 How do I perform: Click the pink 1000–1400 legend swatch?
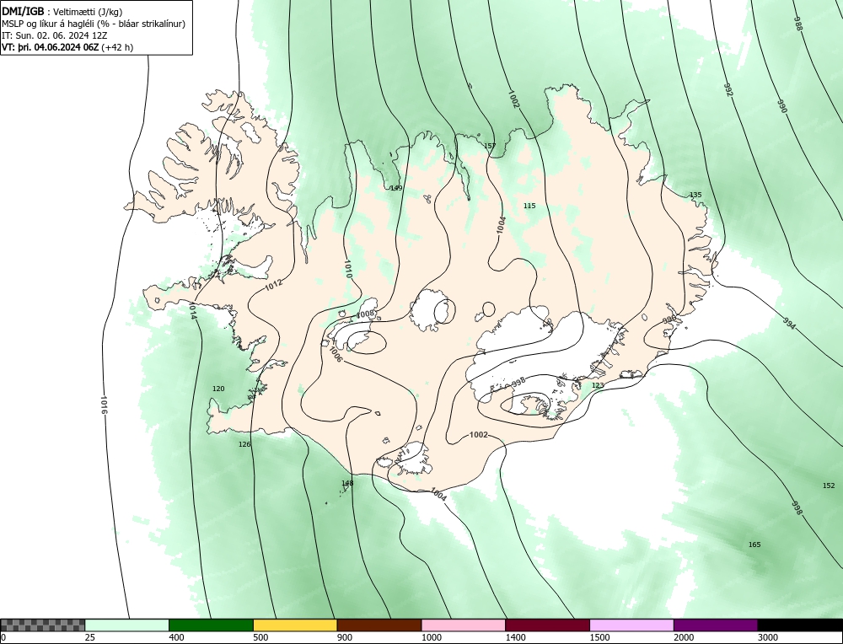(464, 625)
